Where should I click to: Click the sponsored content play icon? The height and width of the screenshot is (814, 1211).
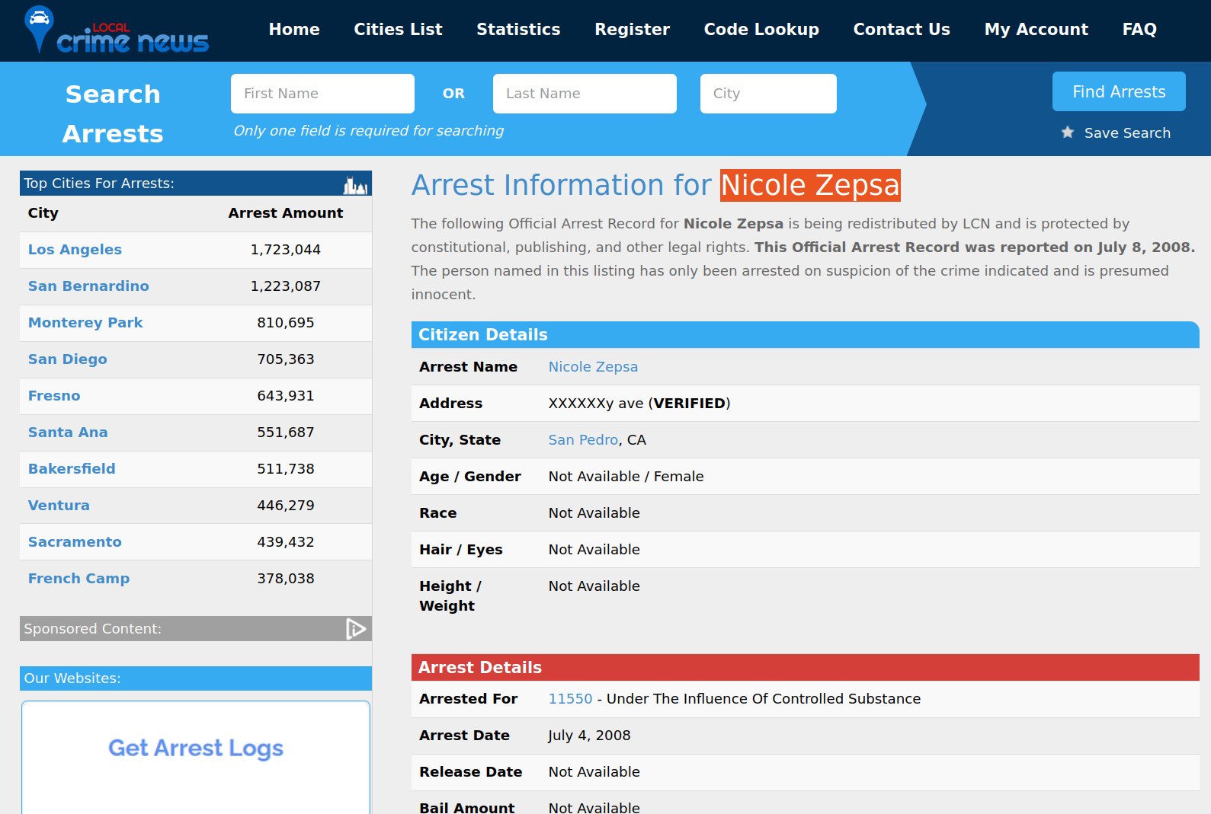[x=356, y=629]
